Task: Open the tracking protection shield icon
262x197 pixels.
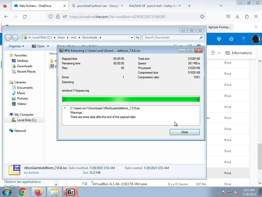Action: tap(51, 16)
